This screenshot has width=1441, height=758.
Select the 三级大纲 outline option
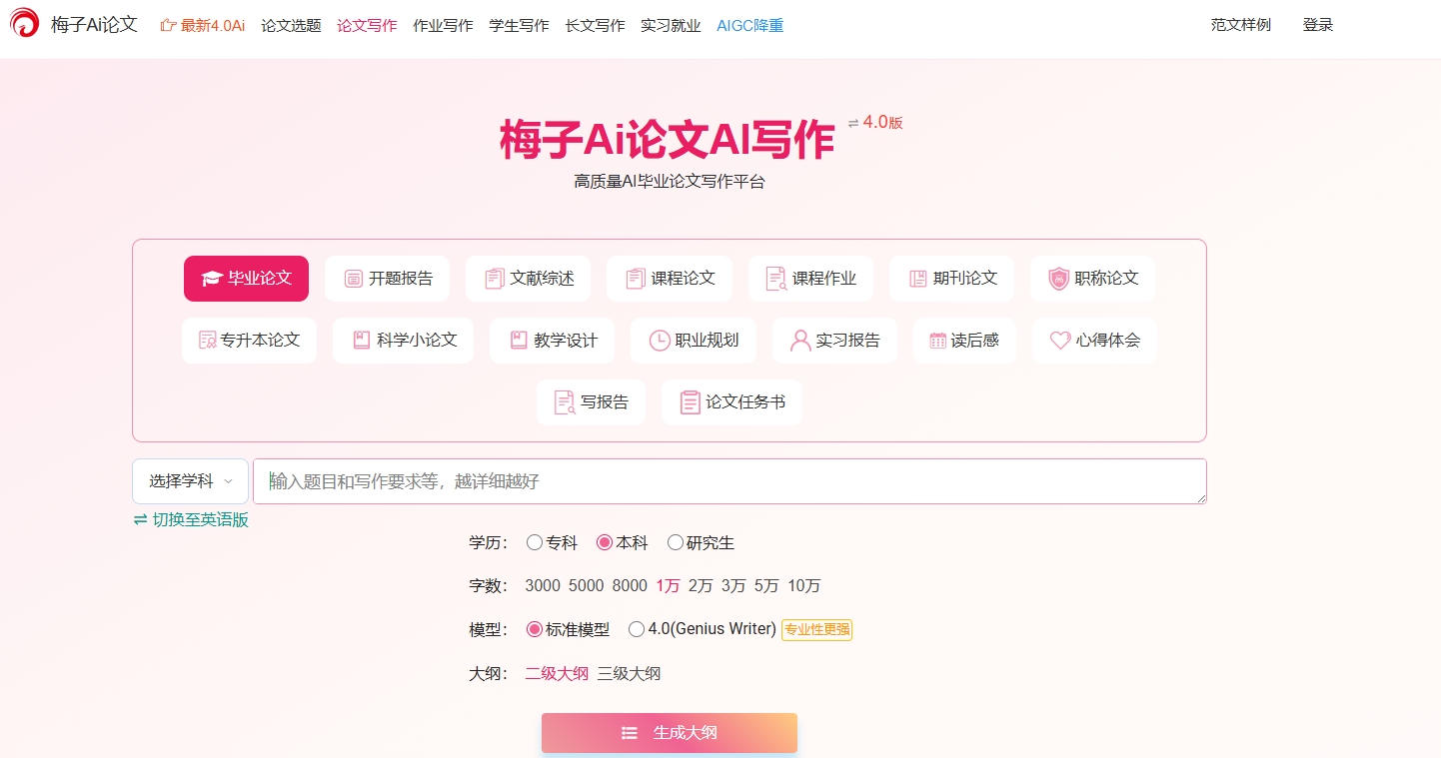629,673
